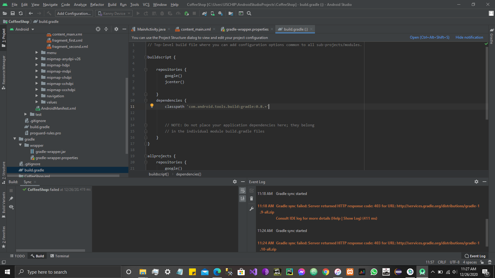Image resolution: width=495 pixels, height=278 pixels.
Task: Click the Windows taskbar search box
Action: click(x=68, y=272)
